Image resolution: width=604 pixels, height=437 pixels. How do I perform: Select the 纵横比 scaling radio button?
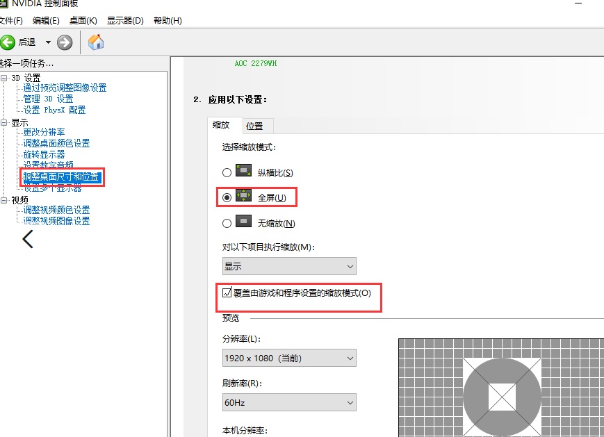click(x=227, y=172)
